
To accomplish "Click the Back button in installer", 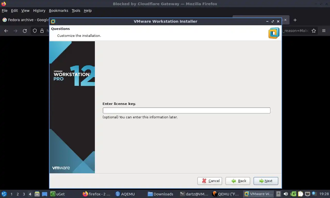I will pos(238,181).
